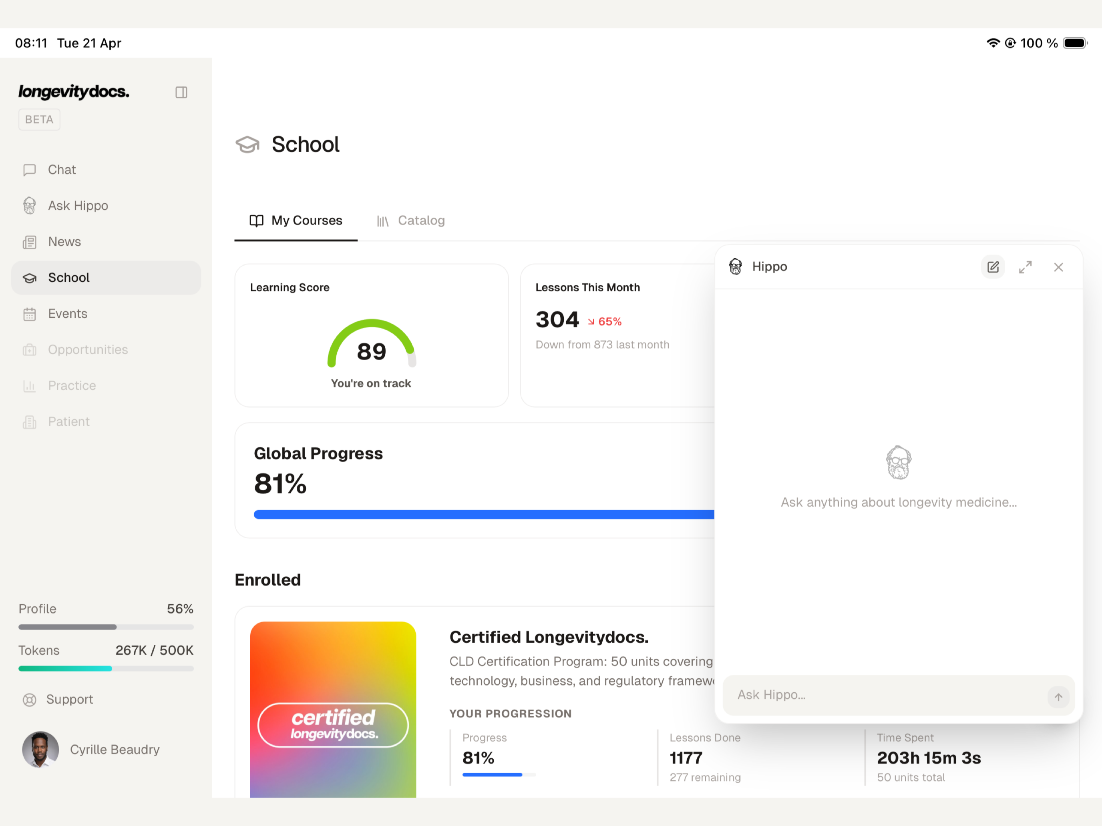
Task: Open the Certified Longevitydocs. course title
Action: [x=549, y=637]
